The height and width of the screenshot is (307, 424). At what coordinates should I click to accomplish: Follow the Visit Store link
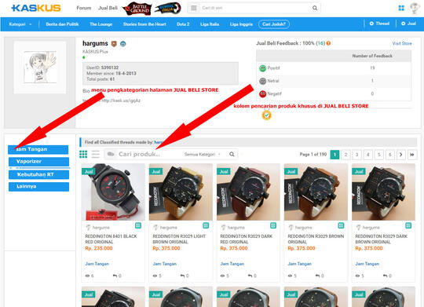click(402, 43)
